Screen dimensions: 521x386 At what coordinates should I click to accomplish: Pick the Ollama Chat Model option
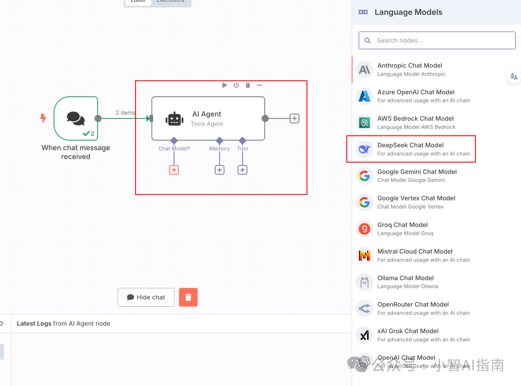[405, 282]
